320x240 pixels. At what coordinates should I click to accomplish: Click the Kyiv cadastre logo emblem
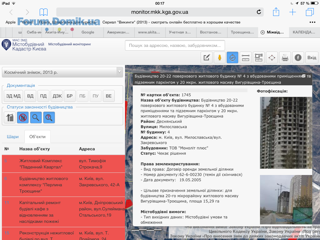coord(6,45)
